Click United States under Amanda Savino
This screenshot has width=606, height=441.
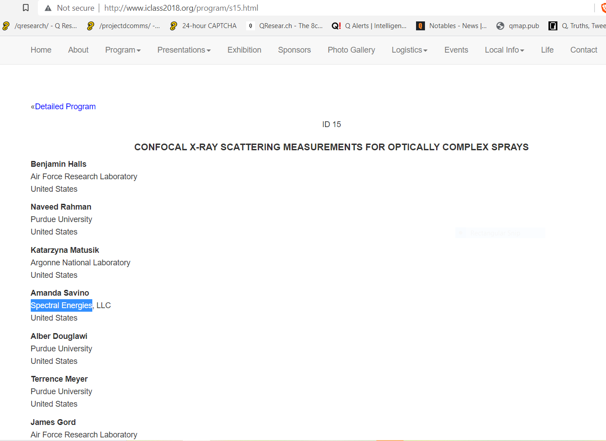point(54,318)
